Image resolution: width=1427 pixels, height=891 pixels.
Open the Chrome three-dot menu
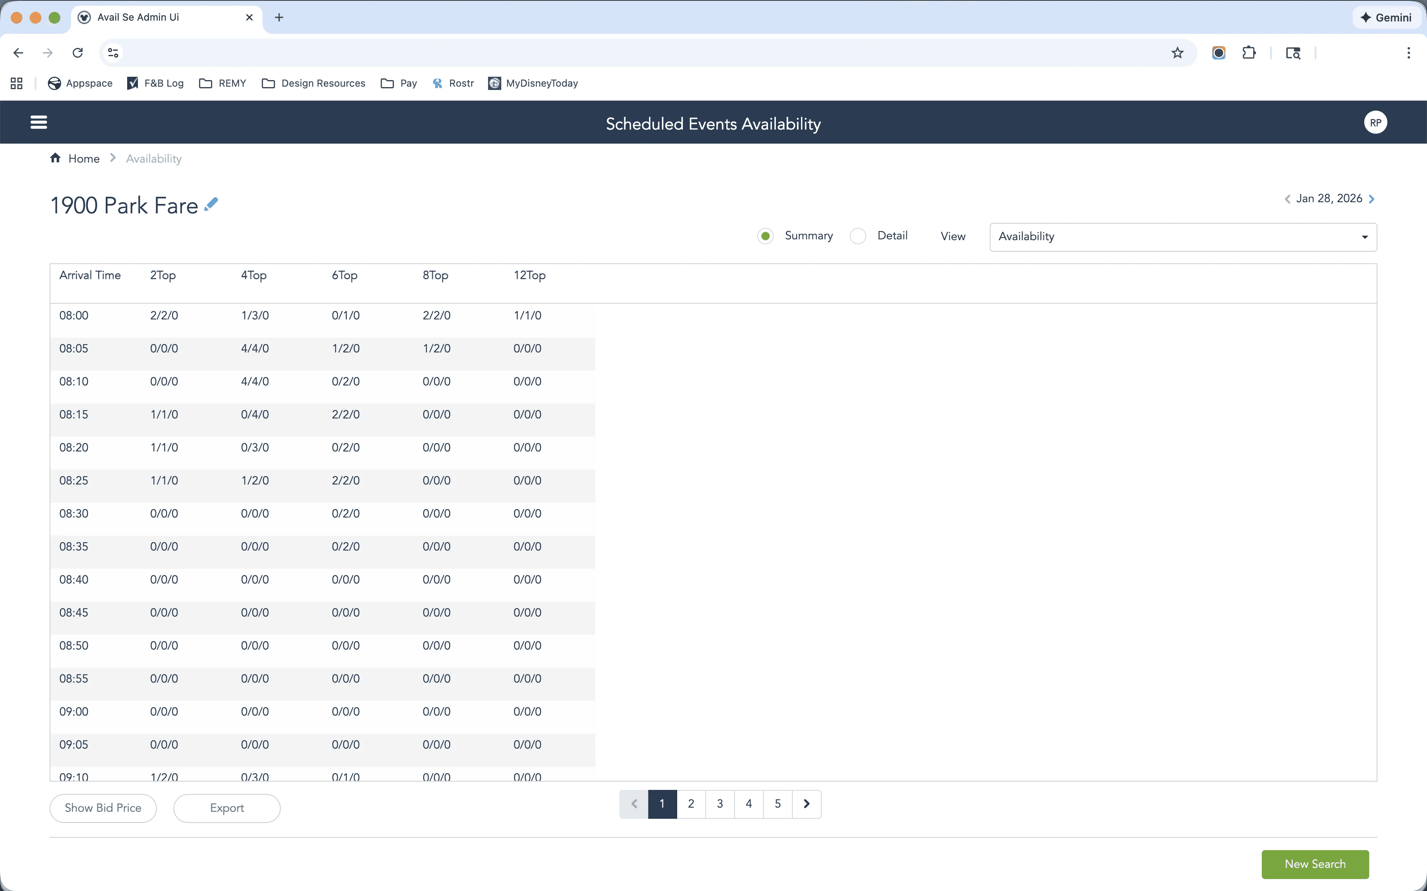1408,53
